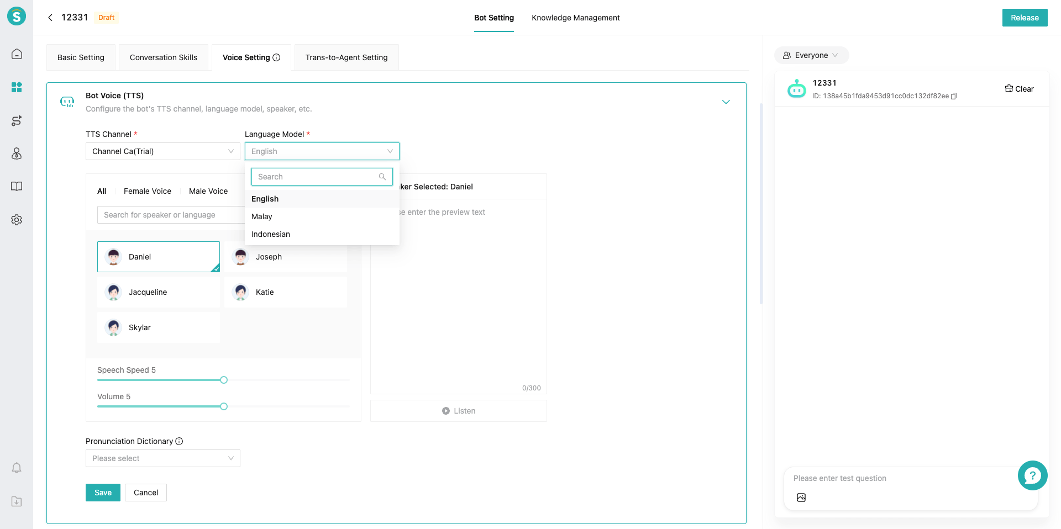This screenshot has width=1061, height=529.
Task: Open the TTS Channel dropdown
Action: pos(163,151)
